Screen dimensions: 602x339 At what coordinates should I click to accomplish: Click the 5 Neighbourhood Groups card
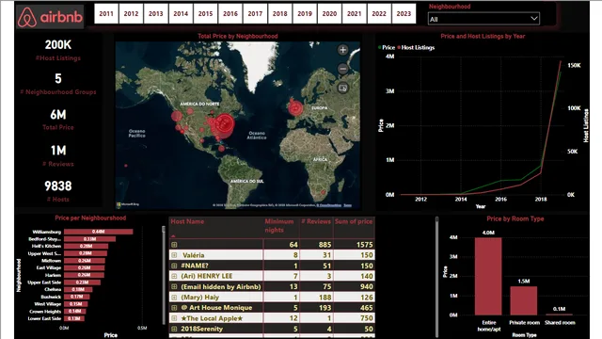pos(58,84)
